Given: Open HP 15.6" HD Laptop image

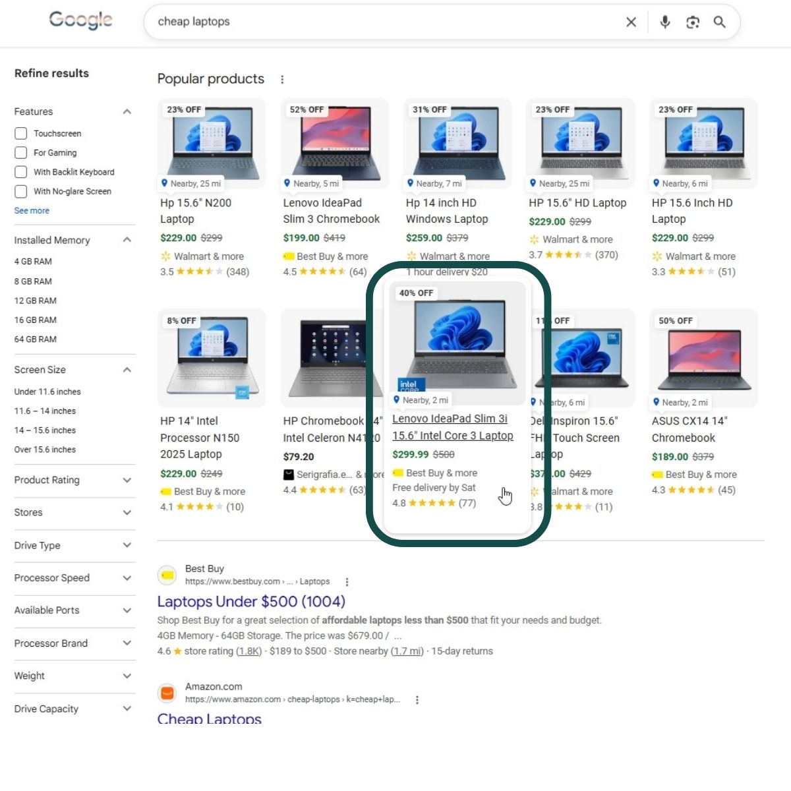Looking at the screenshot, I should (581, 144).
